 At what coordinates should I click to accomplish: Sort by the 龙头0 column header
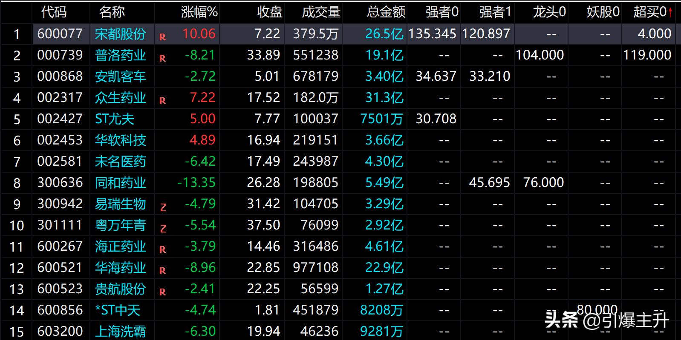click(x=549, y=12)
